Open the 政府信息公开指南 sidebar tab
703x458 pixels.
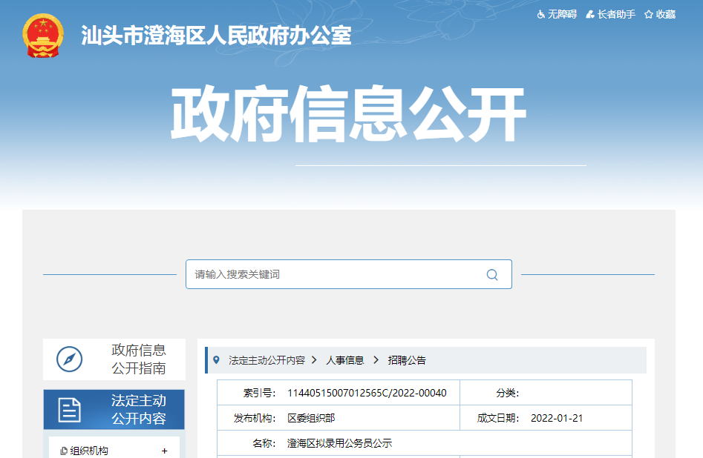138,359
